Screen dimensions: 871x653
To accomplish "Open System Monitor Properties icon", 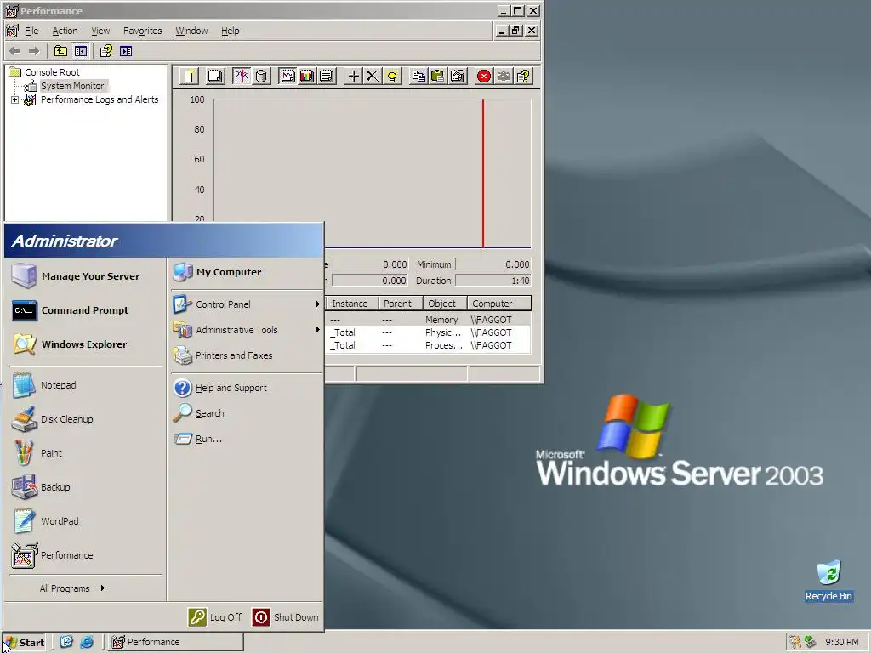I will (458, 76).
